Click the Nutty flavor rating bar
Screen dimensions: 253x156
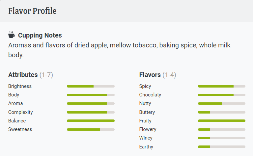[x=222, y=103]
